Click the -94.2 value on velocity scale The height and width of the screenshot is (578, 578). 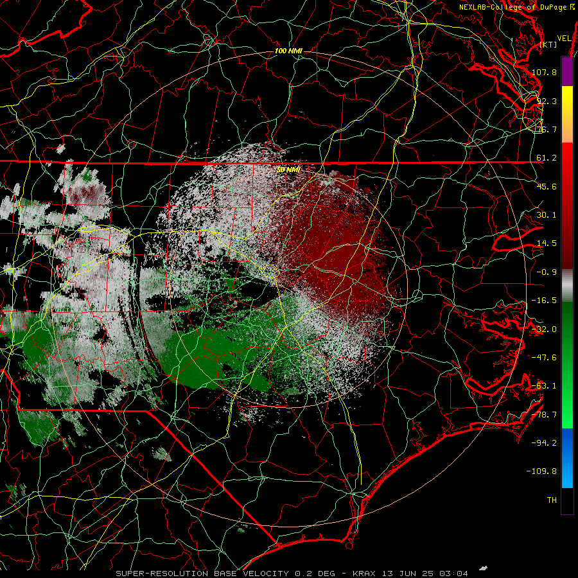click(544, 442)
